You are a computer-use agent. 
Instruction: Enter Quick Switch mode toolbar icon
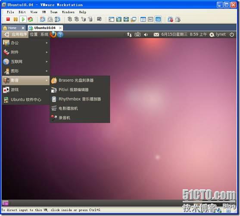[x=119, y=19]
